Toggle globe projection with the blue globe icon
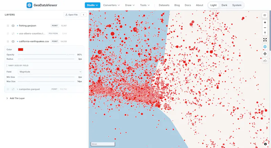271x148 pixels. point(265,47)
